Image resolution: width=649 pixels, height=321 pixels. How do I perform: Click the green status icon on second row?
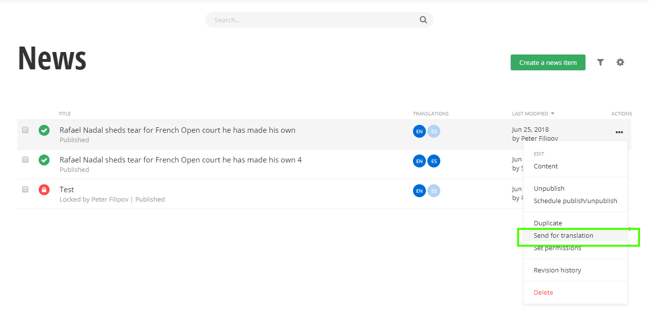[x=44, y=160]
